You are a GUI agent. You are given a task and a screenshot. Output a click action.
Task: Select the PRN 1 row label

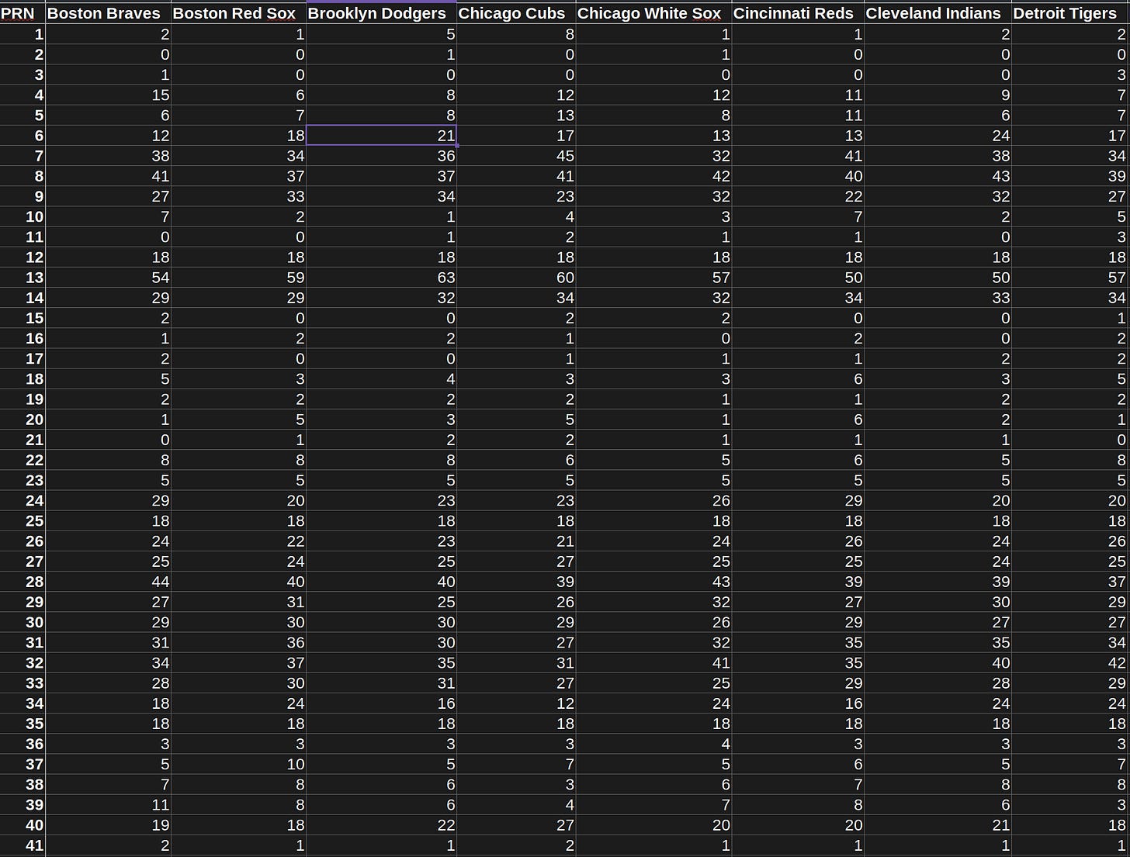(x=23, y=33)
